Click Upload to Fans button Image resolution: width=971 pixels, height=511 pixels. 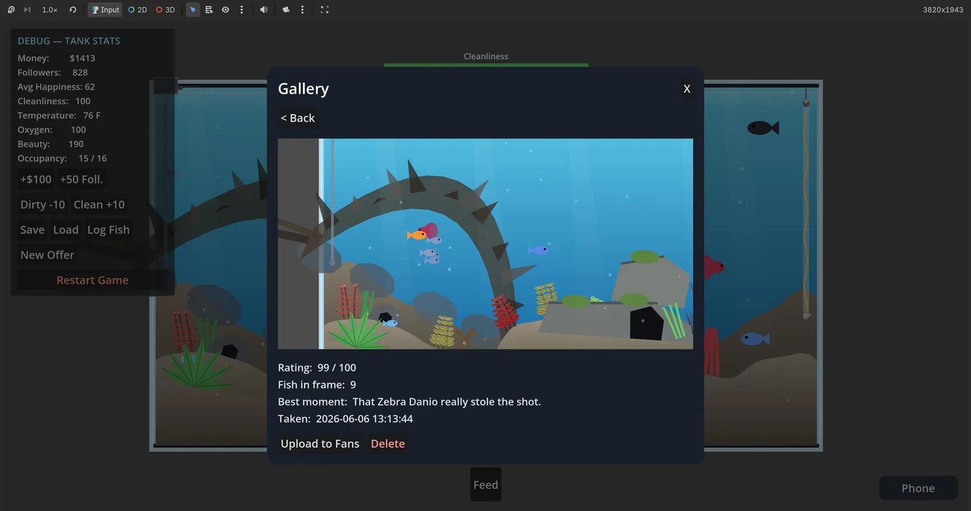click(x=320, y=444)
